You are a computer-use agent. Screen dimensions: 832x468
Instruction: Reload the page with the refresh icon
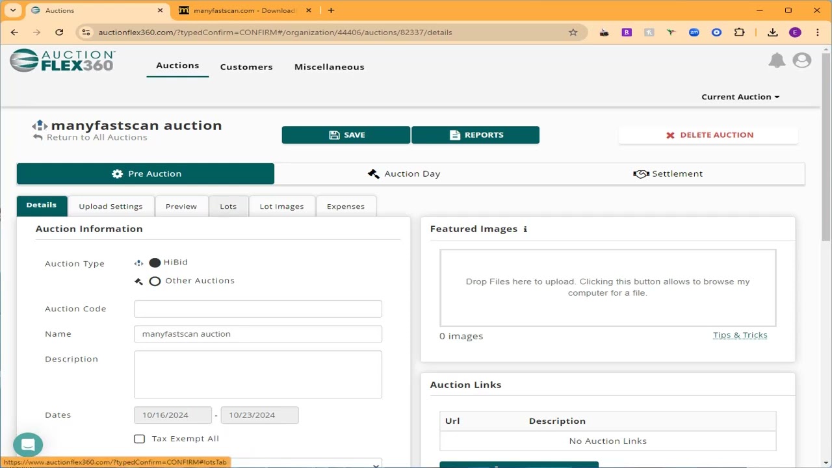[x=59, y=32]
